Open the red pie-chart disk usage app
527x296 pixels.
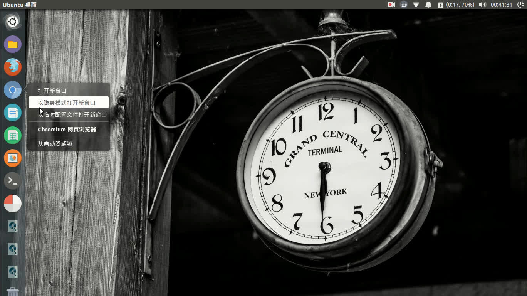point(13,203)
